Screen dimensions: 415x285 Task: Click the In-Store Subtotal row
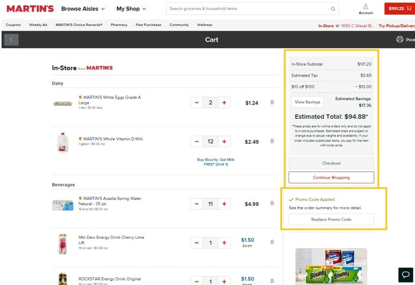tap(331, 64)
